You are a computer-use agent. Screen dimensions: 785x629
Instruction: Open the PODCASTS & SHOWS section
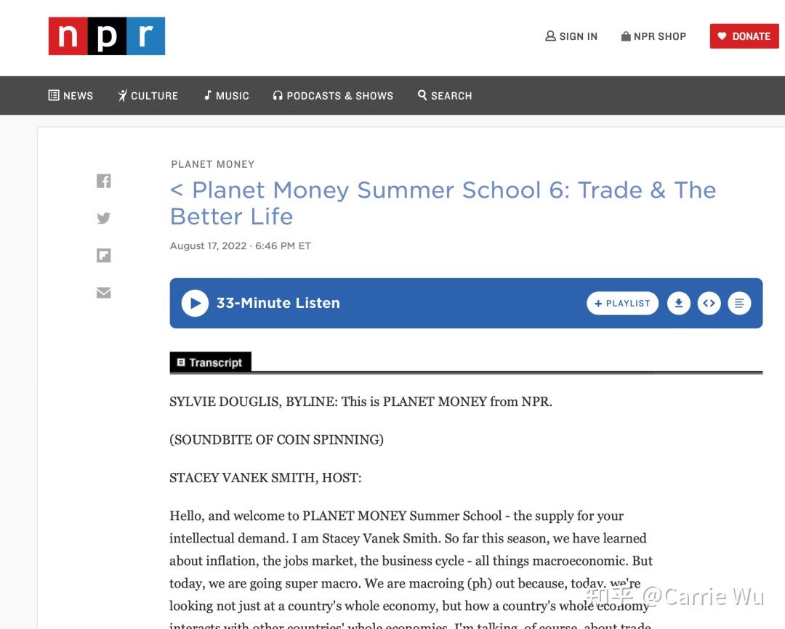(x=333, y=95)
